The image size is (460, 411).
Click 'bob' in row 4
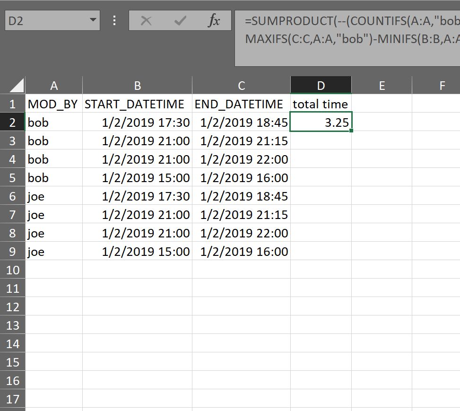pos(54,159)
